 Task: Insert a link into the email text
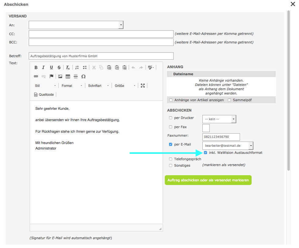(36, 76)
